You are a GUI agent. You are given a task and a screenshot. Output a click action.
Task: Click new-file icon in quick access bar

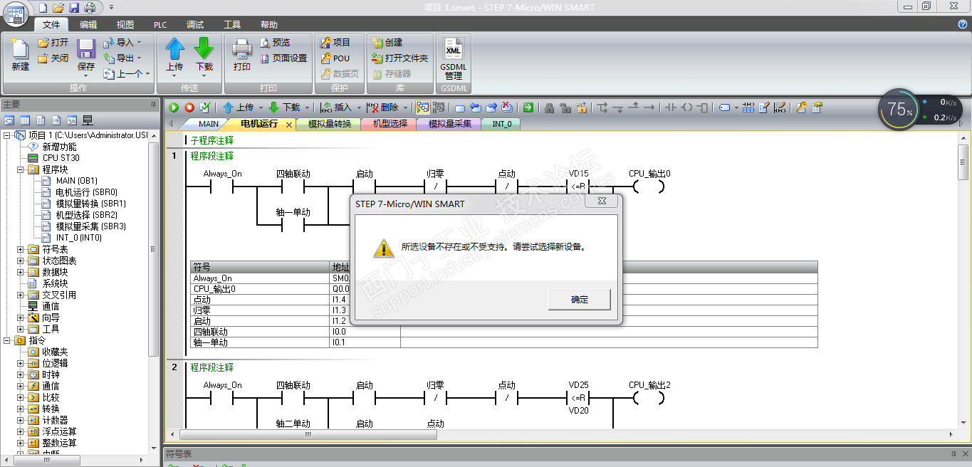43,7
